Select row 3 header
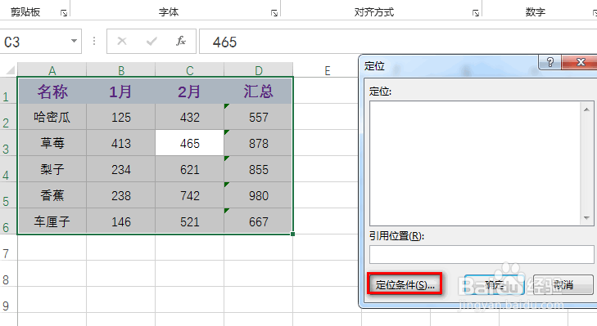 coord(8,143)
